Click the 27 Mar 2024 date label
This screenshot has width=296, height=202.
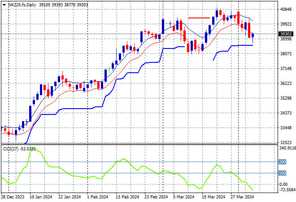242,197
